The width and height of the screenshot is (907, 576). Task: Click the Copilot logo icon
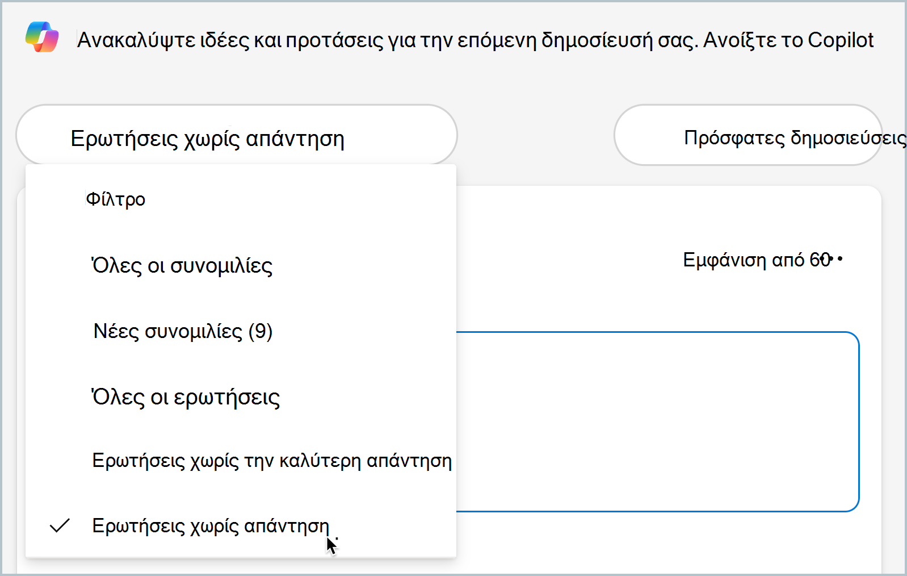[x=42, y=37]
